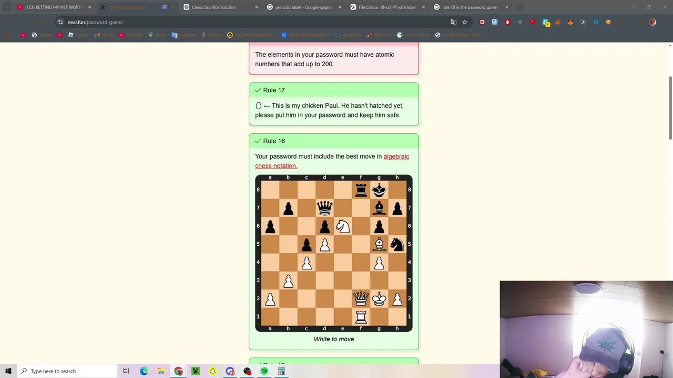Select the white rook on f1
This screenshot has width=673, height=378.
[x=361, y=317]
